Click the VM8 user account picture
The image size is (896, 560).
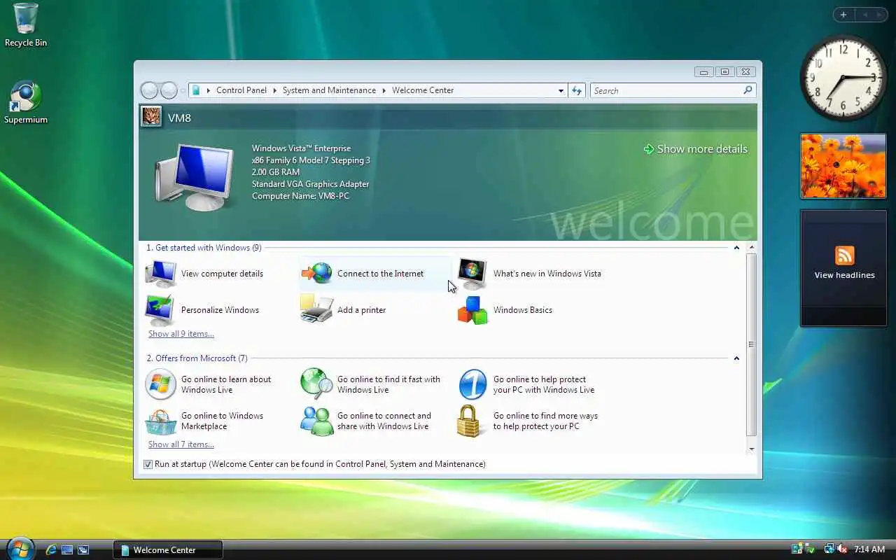tap(151, 117)
